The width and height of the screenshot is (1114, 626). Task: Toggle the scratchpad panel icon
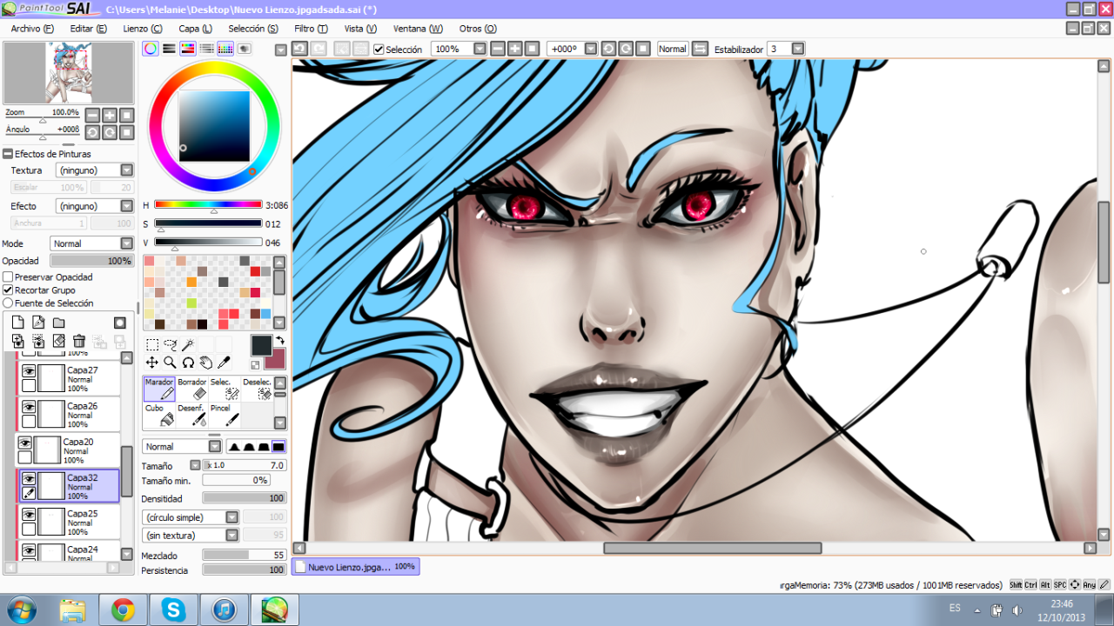click(x=245, y=49)
